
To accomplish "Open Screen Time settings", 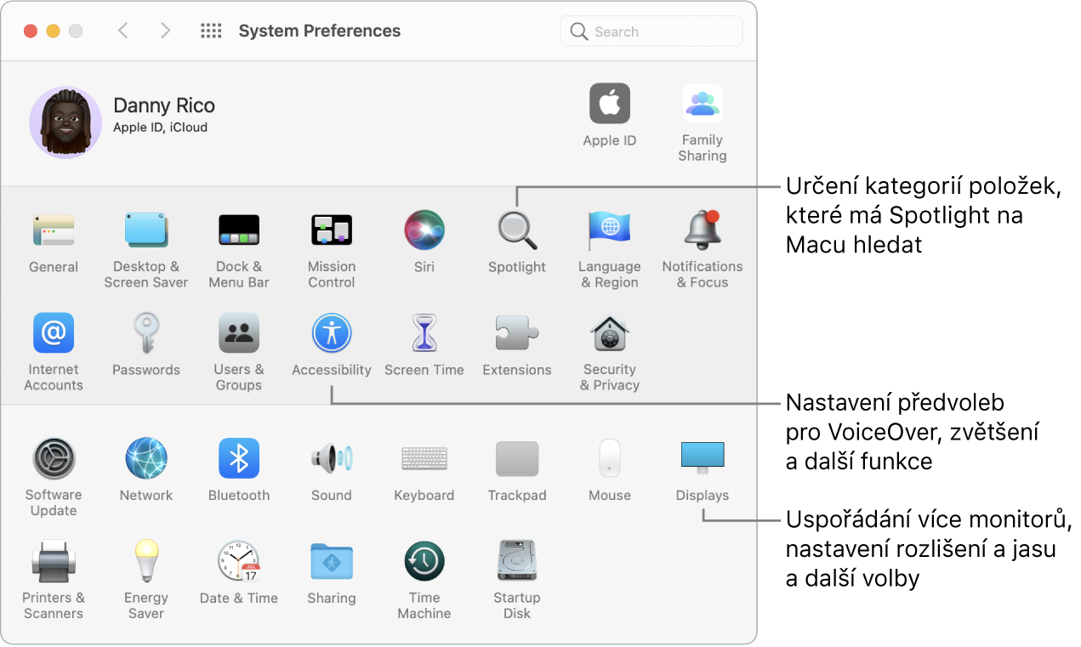I will click(x=424, y=334).
